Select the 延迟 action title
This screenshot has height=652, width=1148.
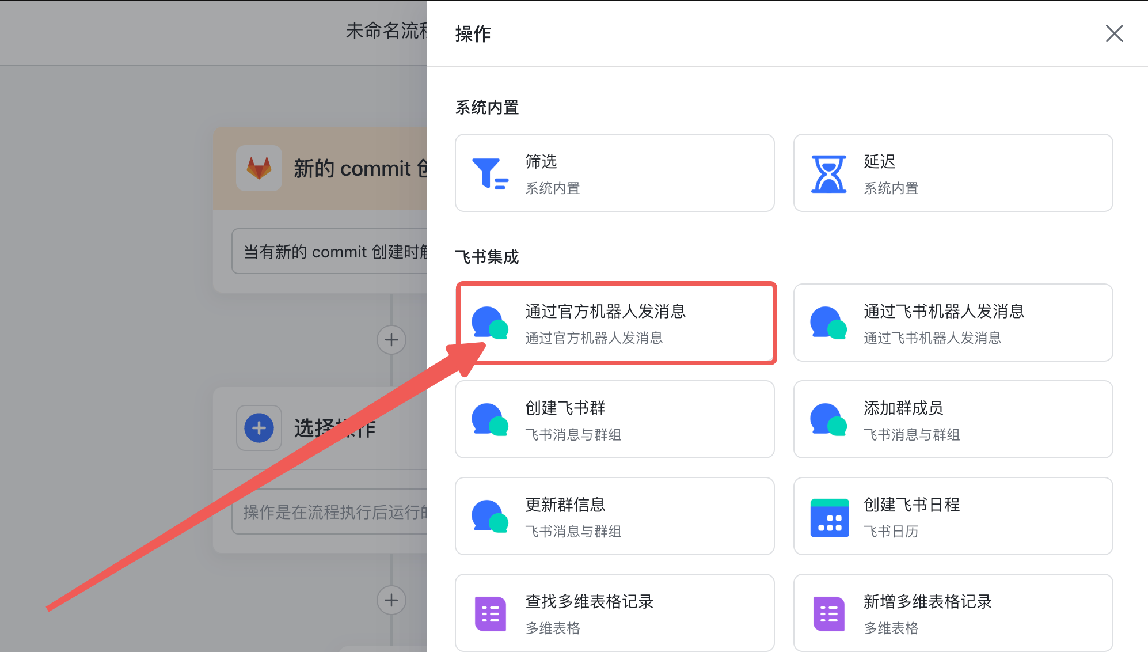tap(880, 161)
